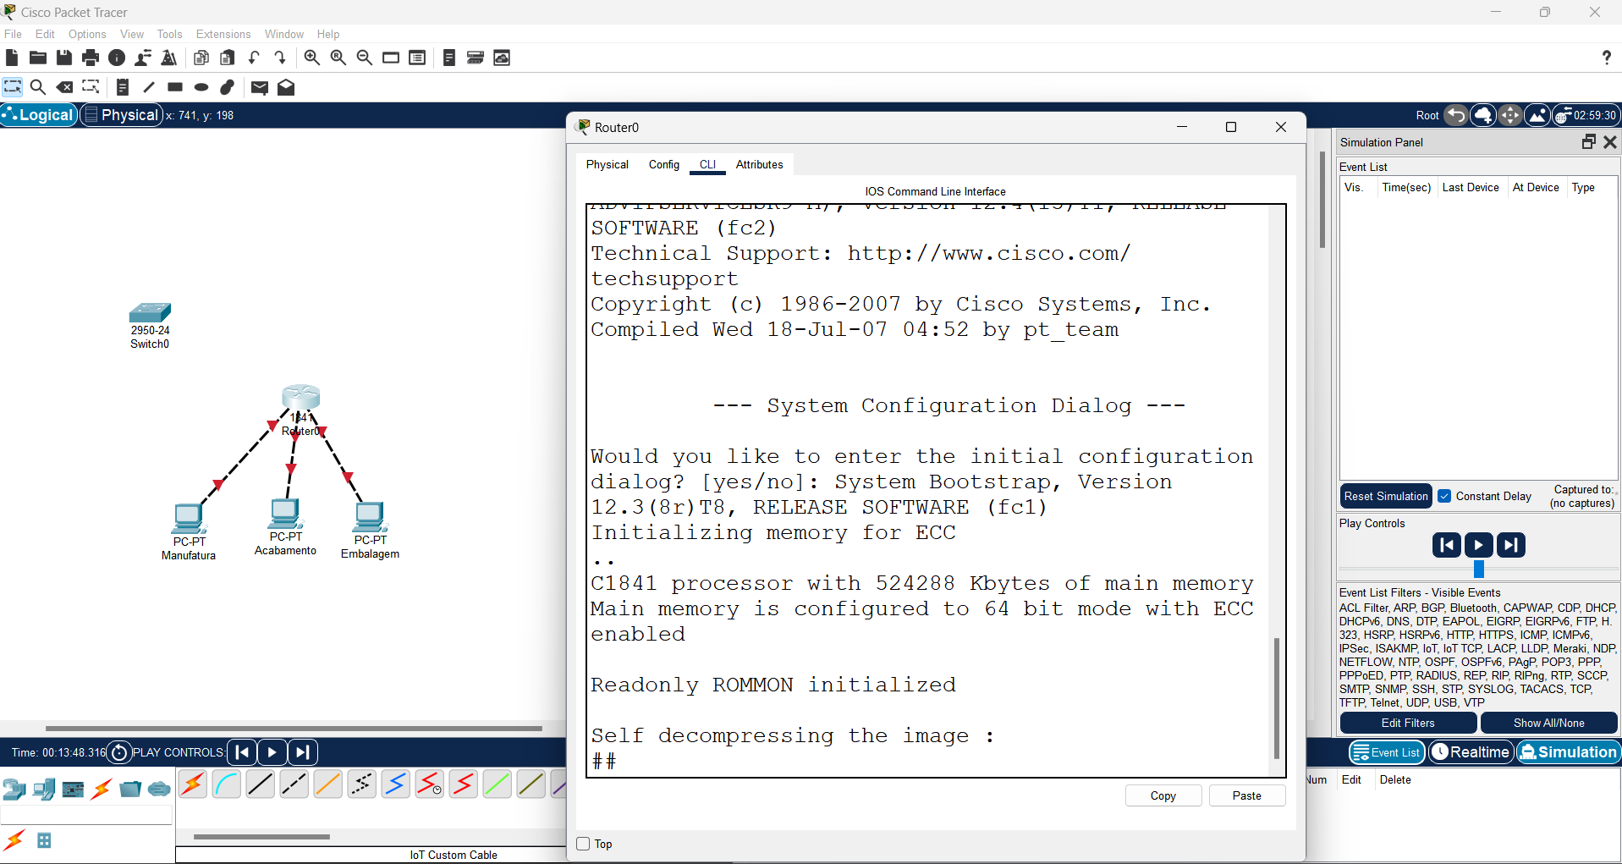Select the Delete tool
The image size is (1622, 864).
pyautogui.click(x=64, y=87)
